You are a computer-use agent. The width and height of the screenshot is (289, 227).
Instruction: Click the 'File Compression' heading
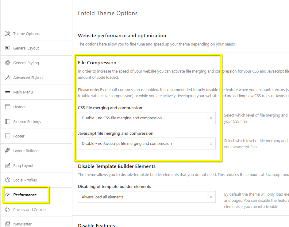pyautogui.click(x=97, y=63)
